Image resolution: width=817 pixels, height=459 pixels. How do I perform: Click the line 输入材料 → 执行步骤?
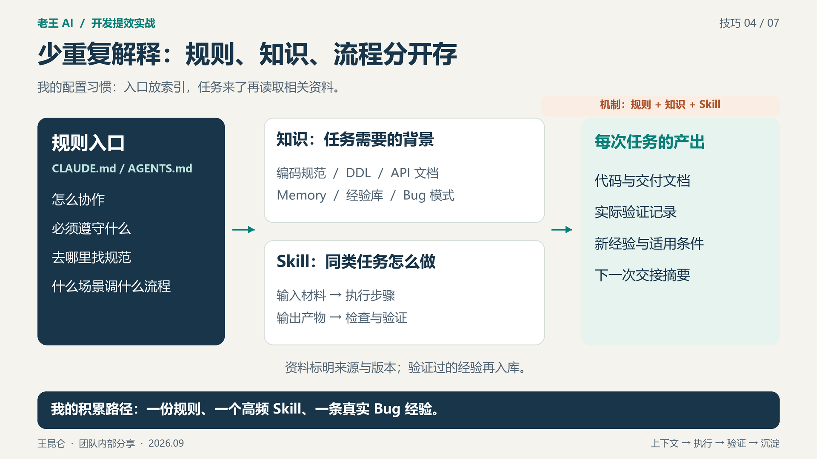(336, 295)
